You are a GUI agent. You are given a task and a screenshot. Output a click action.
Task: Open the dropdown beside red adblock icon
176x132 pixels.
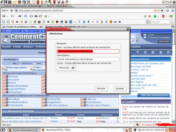coord(166,16)
